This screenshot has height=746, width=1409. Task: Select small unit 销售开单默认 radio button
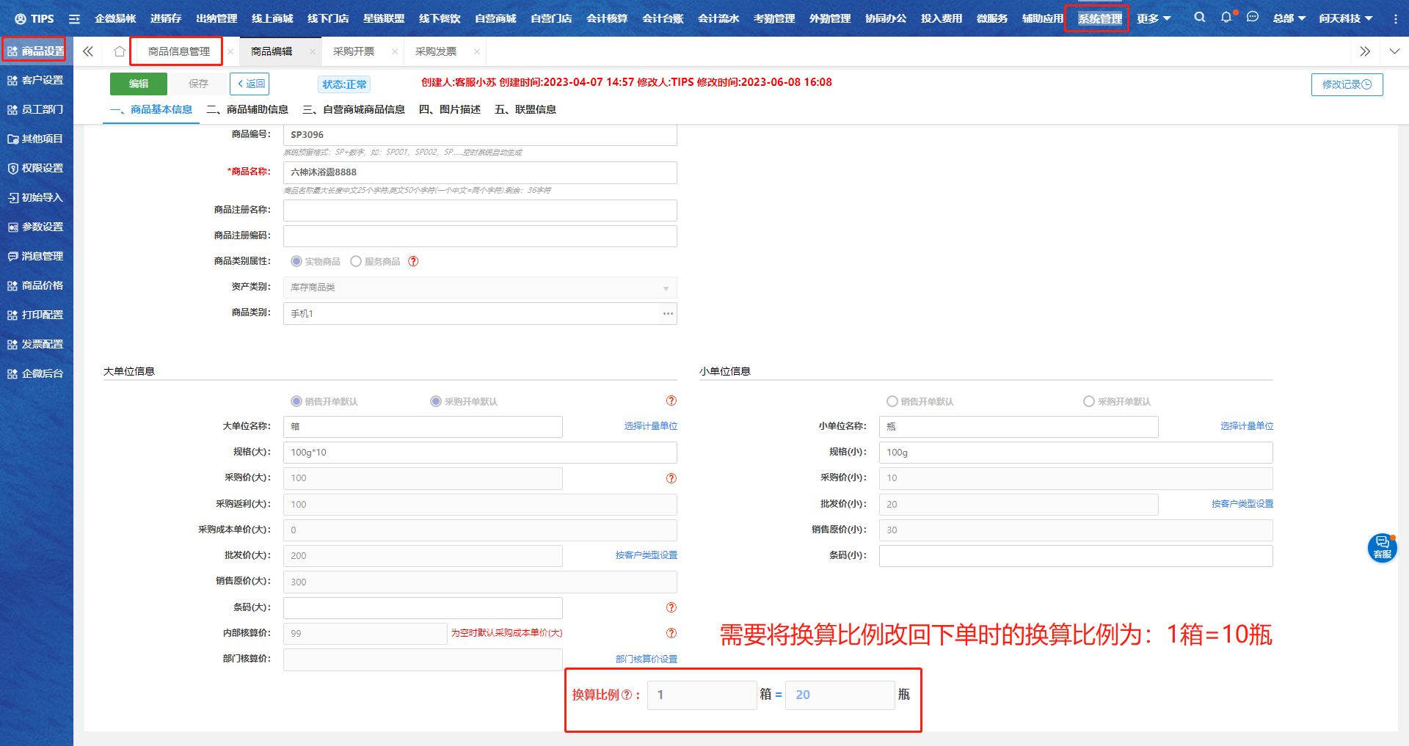point(892,401)
